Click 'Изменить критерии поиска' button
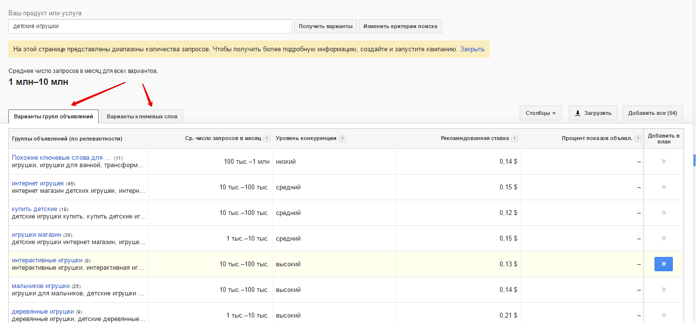The height and width of the screenshot is (323, 696). 400,27
